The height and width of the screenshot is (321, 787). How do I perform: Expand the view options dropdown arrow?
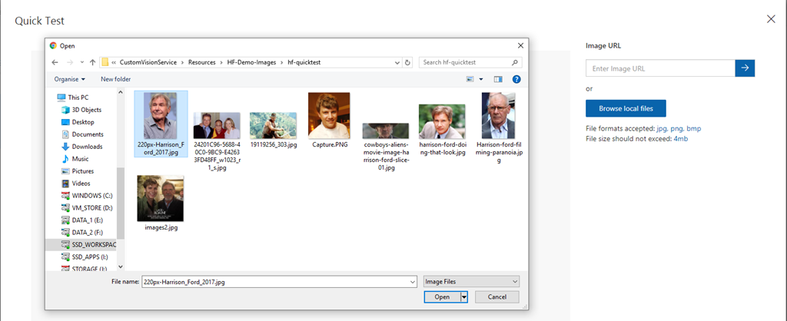coord(481,79)
